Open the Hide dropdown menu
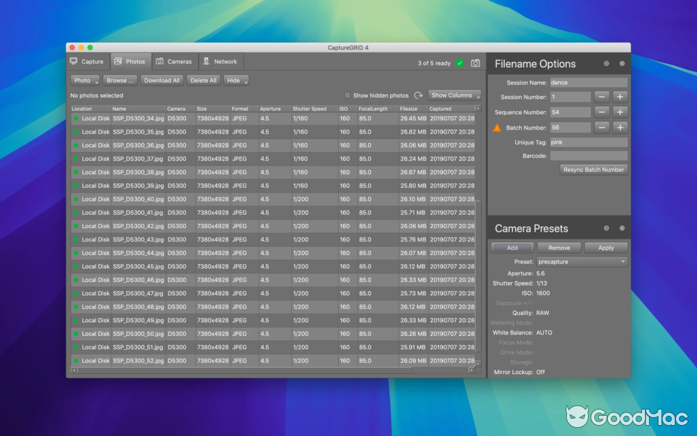The height and width of the screenshot is (436, 697). click(x=236, y=80)
